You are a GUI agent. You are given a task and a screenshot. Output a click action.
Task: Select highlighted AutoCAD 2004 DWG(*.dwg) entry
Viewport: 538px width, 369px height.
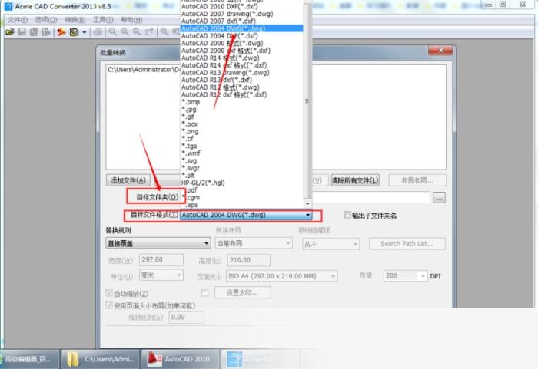click(241, 28)
